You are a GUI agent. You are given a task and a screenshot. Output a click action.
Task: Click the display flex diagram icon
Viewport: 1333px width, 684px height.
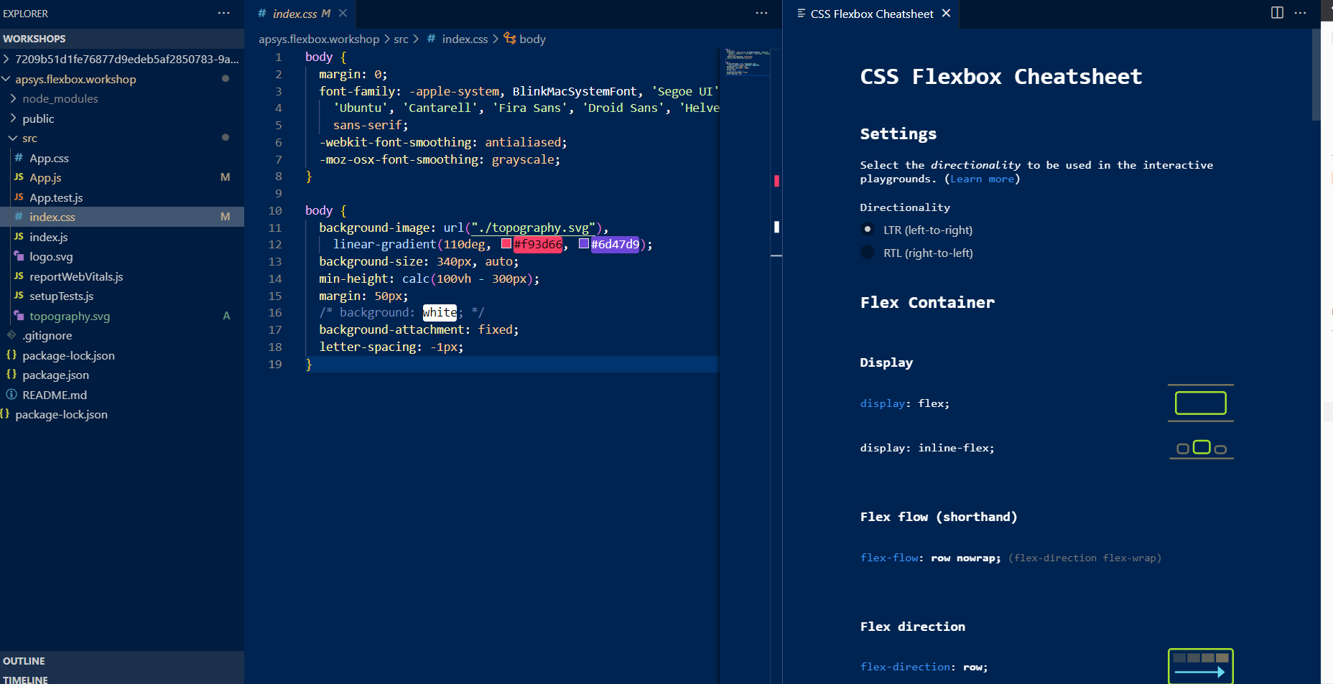[1200, 403]
